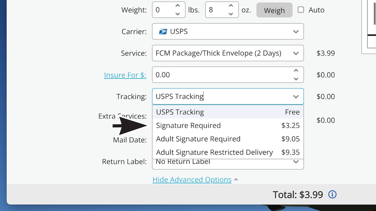376x211 pixels.
Task: Choose Signature Required option
Action: pos(228,126)
